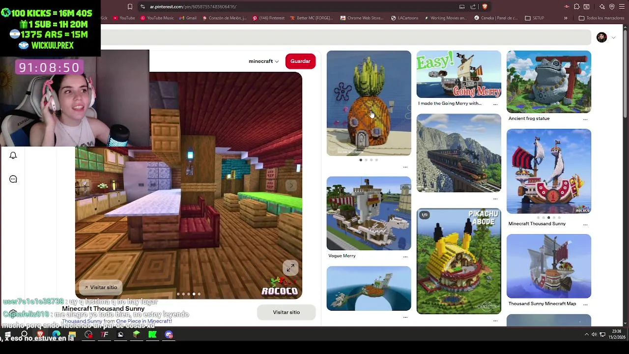Open Discord from the taskbar

(x=169, y=335)
